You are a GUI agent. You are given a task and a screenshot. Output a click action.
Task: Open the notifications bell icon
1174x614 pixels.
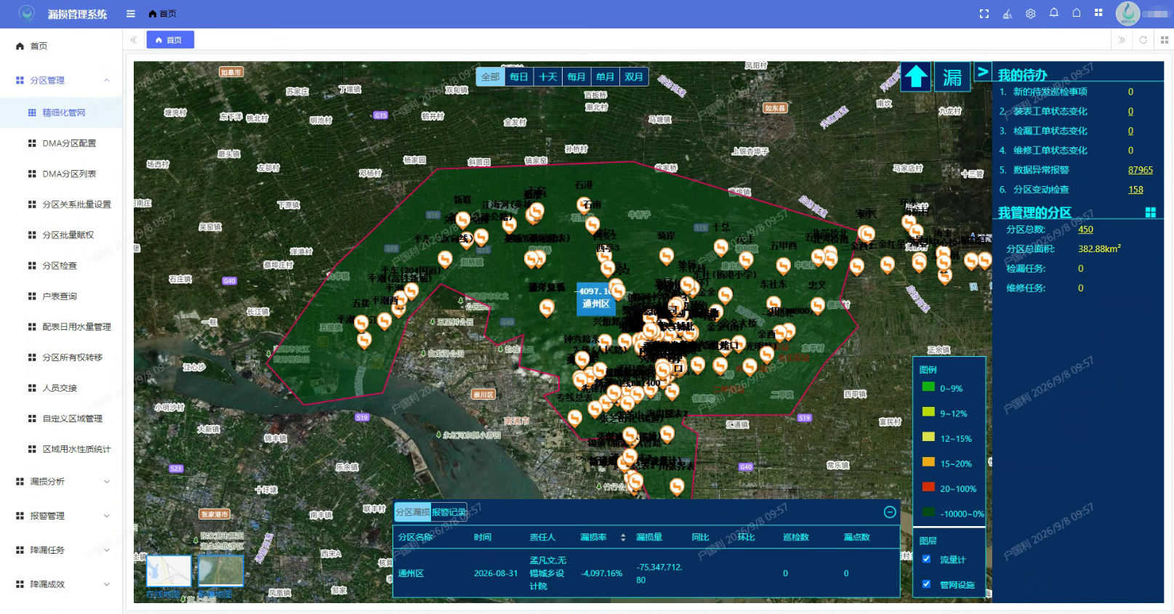(x=1054, y=13)
